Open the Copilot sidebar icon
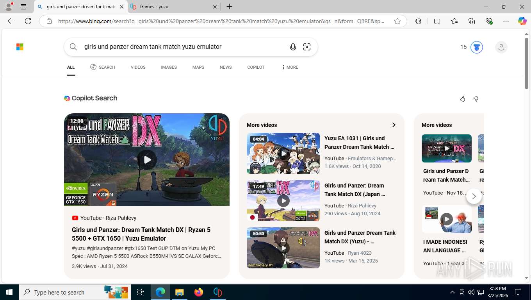The image size is (531, 300). point(522,21)
